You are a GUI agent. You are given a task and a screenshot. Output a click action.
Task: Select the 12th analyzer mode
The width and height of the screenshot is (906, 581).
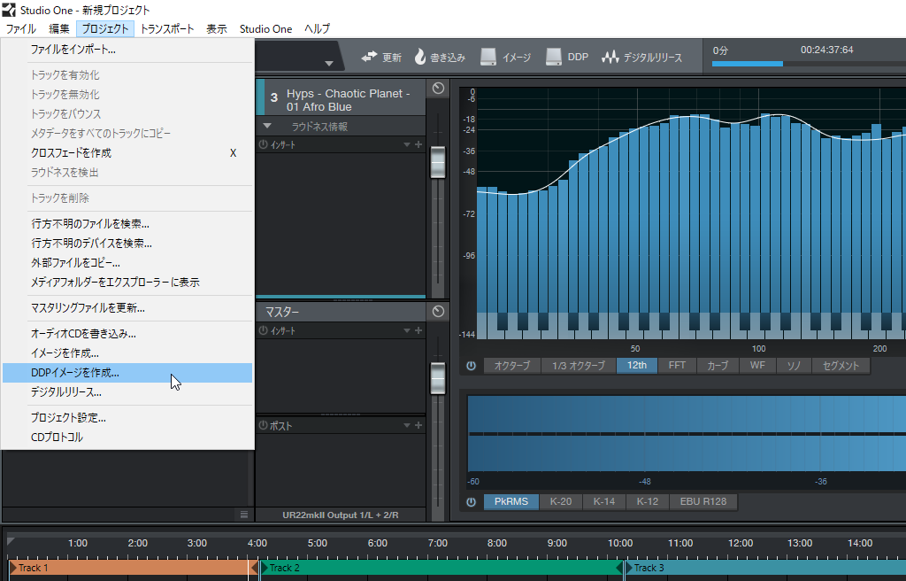637,366
